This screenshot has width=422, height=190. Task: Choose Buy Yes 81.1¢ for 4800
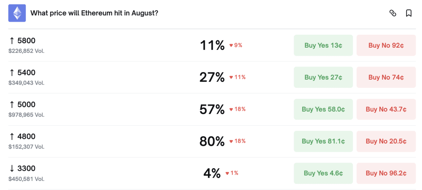tap(323, 141)
